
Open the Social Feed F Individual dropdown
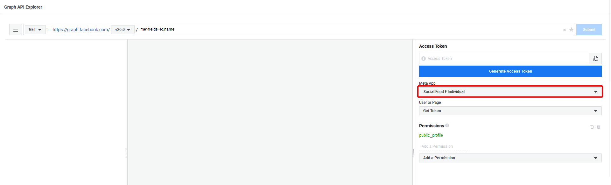(x=510, y=92)
